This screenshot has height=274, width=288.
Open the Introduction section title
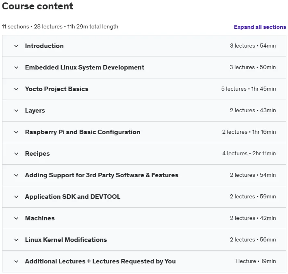coord(44,46)
